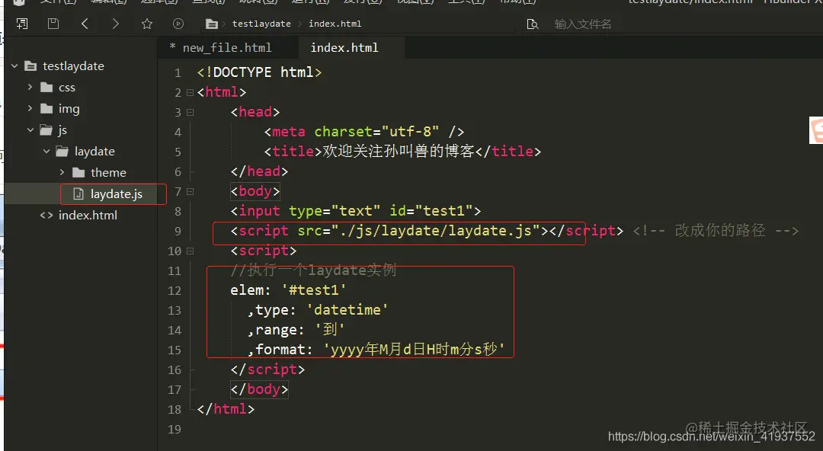This screenshot has height=451, width=823.
Task: Click the type: 'datetime' code line
Action: coord(318,310)
